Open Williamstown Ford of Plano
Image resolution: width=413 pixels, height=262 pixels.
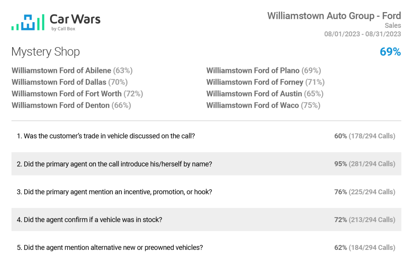(x=264, y=71)
